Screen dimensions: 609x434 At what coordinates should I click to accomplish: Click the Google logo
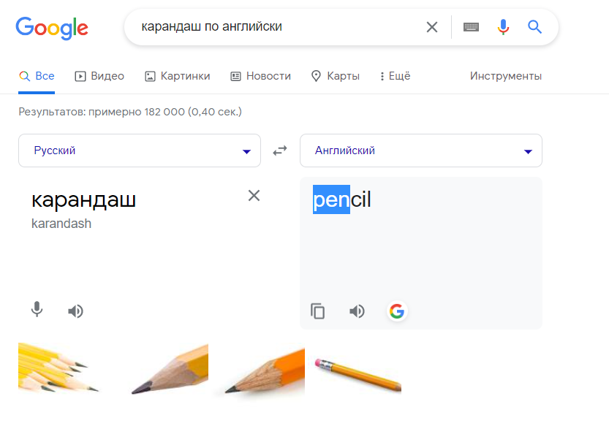click(x=51, y=28)
